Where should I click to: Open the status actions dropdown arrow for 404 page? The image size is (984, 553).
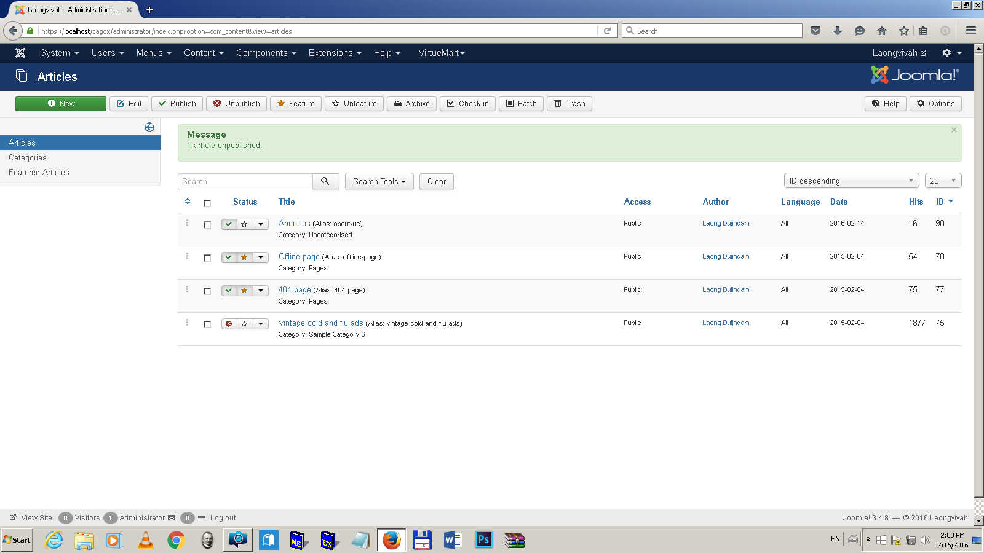(x=261, y=291)
